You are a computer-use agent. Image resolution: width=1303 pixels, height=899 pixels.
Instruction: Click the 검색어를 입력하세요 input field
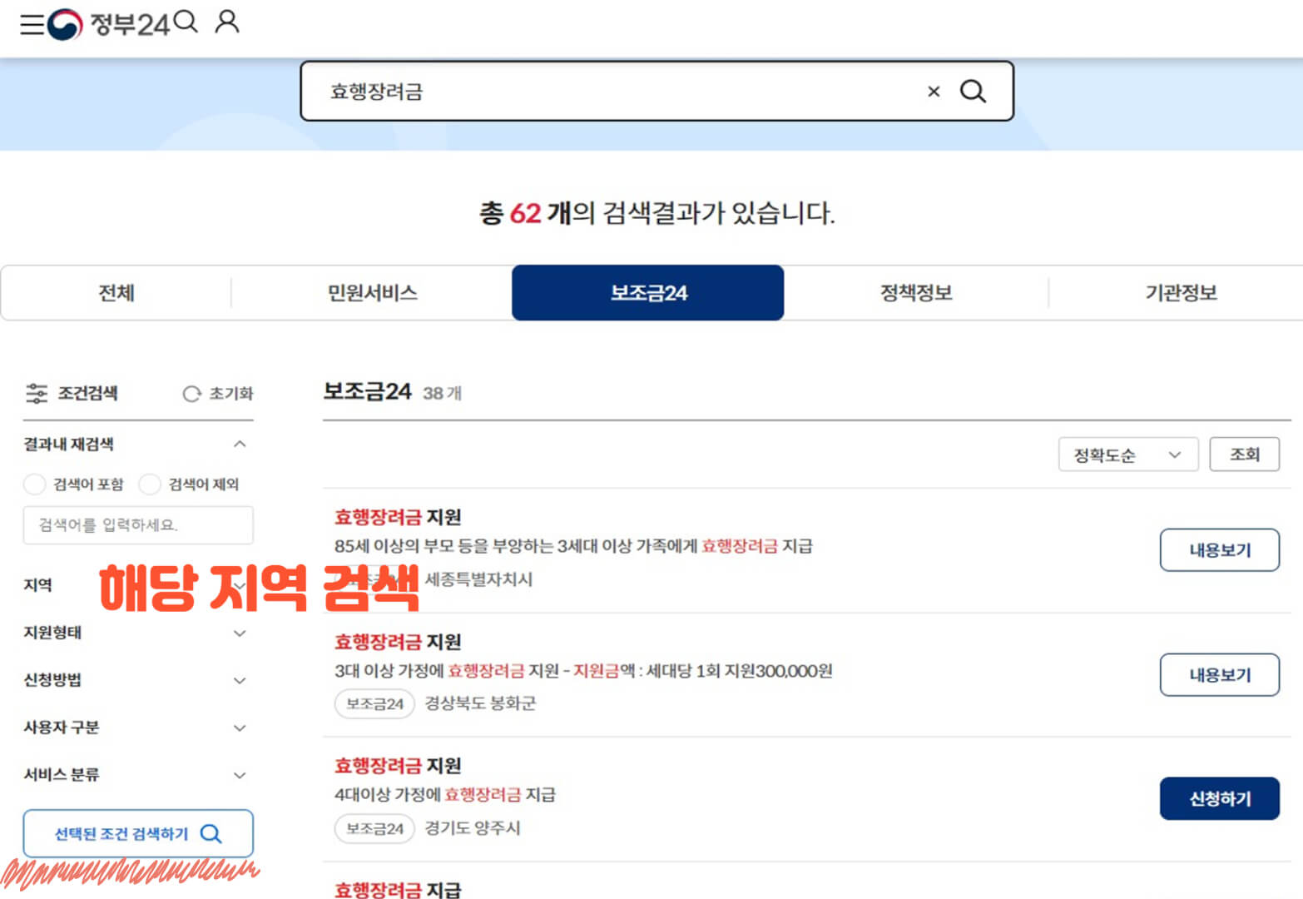point(137,525)
